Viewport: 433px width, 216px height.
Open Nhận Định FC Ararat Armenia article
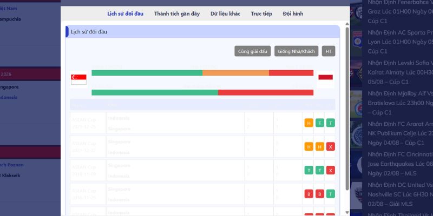(401, 133)
